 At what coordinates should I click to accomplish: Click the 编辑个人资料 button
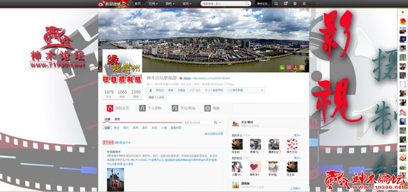point(157,98)
